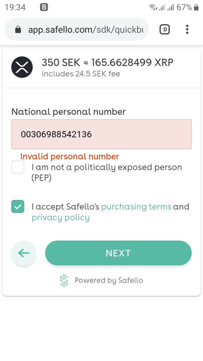Tap the Wi-Fi signal status icon

coord(152,8)
